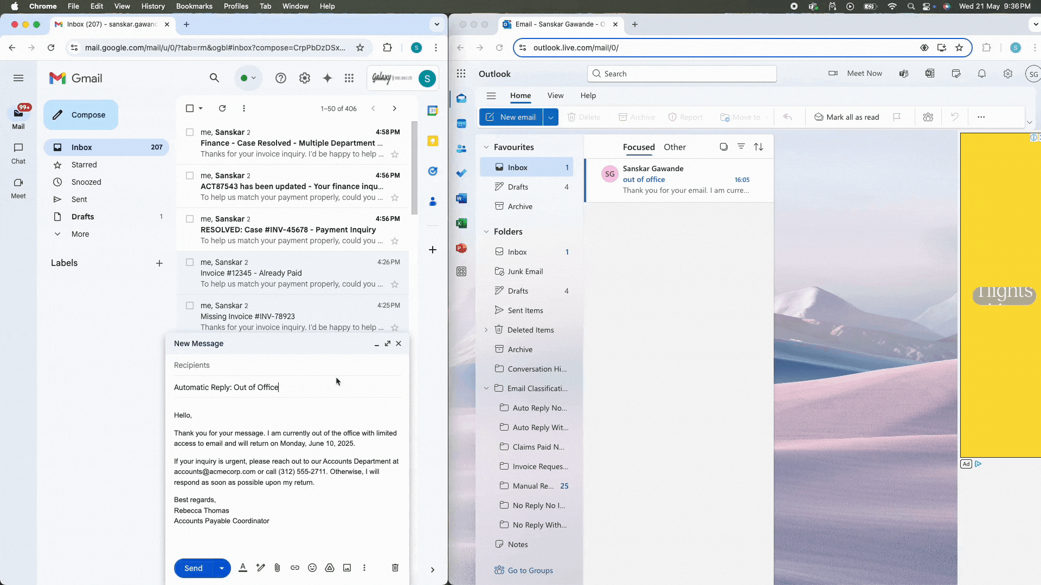
Task: Open Gmail settings gear icon
Action: coord(305,78)
